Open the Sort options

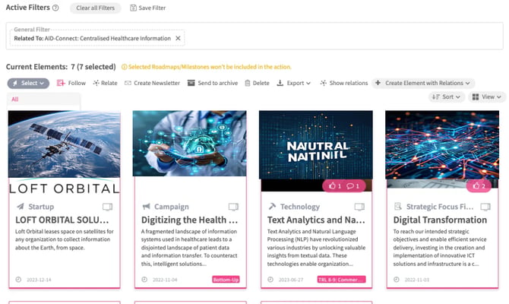(447, 97)
